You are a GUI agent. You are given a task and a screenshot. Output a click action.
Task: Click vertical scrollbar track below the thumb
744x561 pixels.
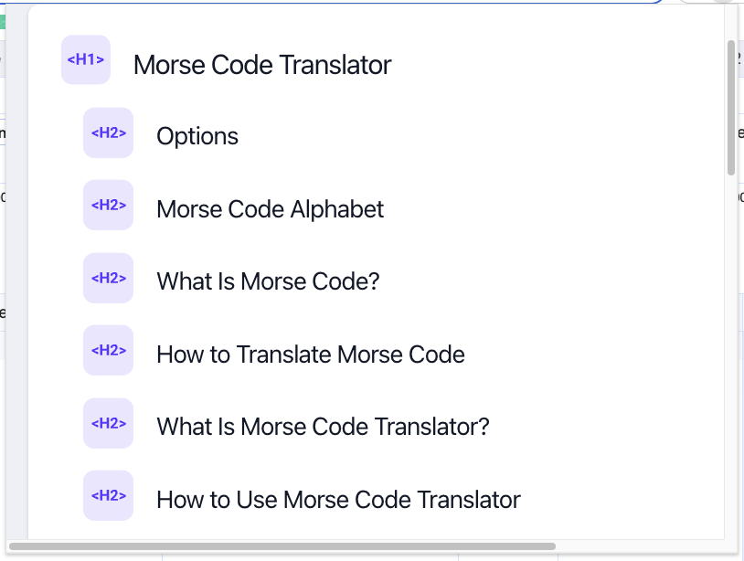pos(731,365)
